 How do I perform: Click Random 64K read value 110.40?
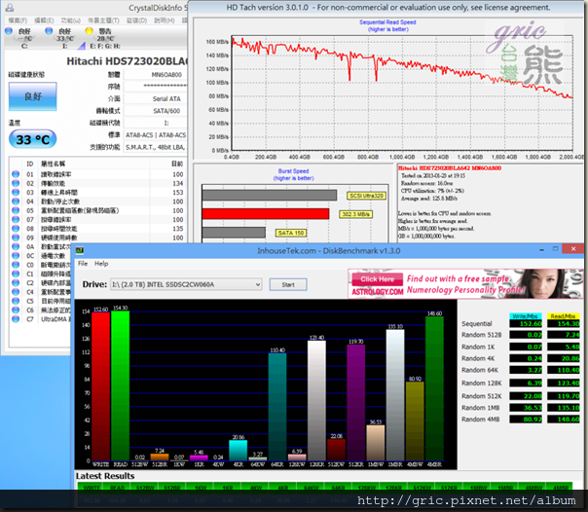pyautogui.click(x=564, y=370)
